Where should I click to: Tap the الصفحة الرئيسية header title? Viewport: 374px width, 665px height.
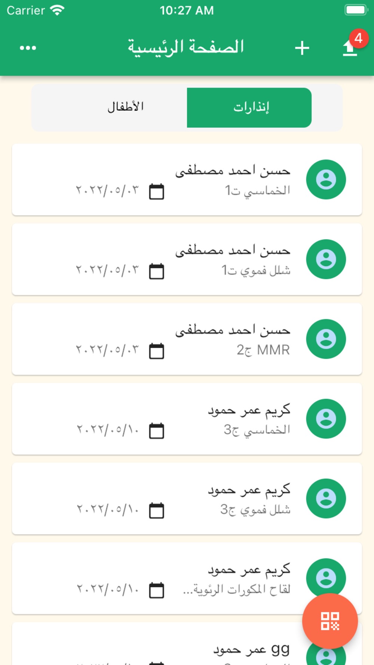click(186, 47)
